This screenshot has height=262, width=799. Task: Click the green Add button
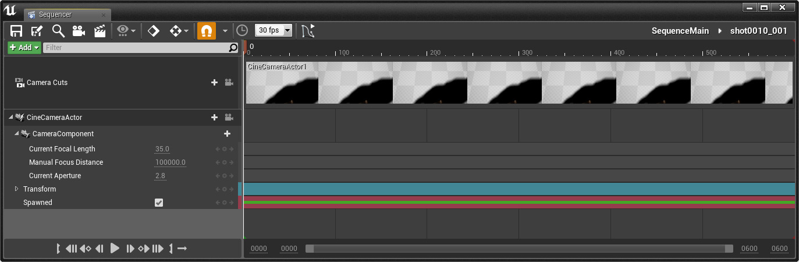click(x=24, y=48)
